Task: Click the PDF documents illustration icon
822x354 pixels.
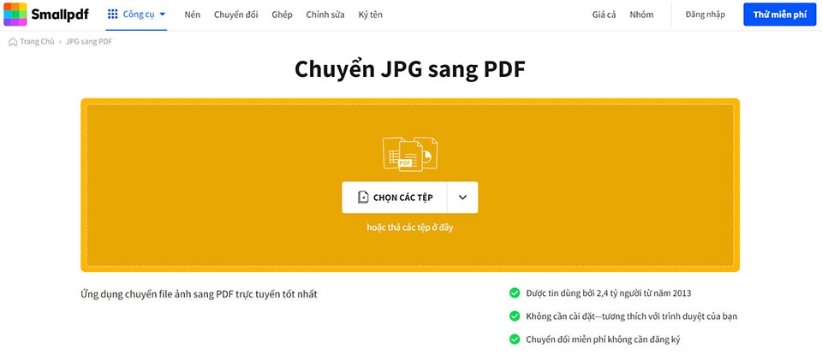Action: click(x=410, y=154)
